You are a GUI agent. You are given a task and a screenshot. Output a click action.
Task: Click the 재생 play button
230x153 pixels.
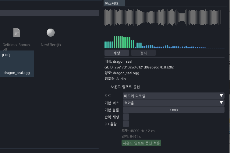[x=117, y=53]
